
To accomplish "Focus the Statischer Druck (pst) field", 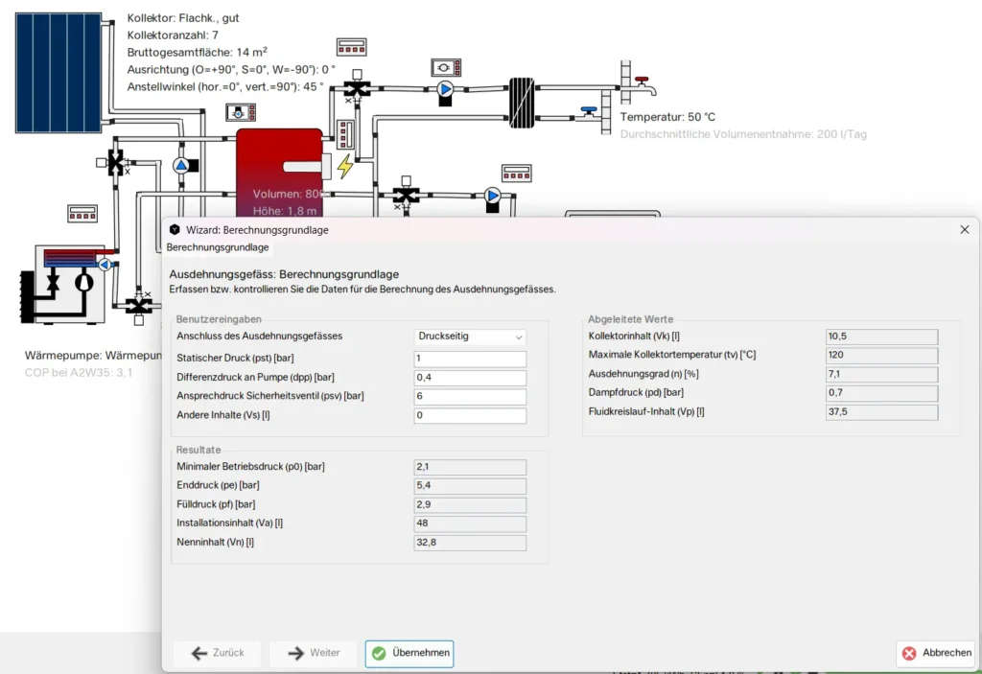I will coord(471,359).
